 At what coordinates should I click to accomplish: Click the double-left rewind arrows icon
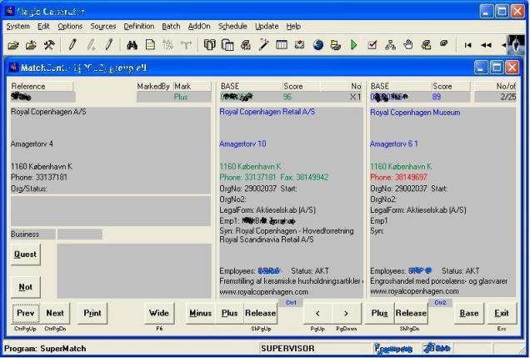(486, 45)
